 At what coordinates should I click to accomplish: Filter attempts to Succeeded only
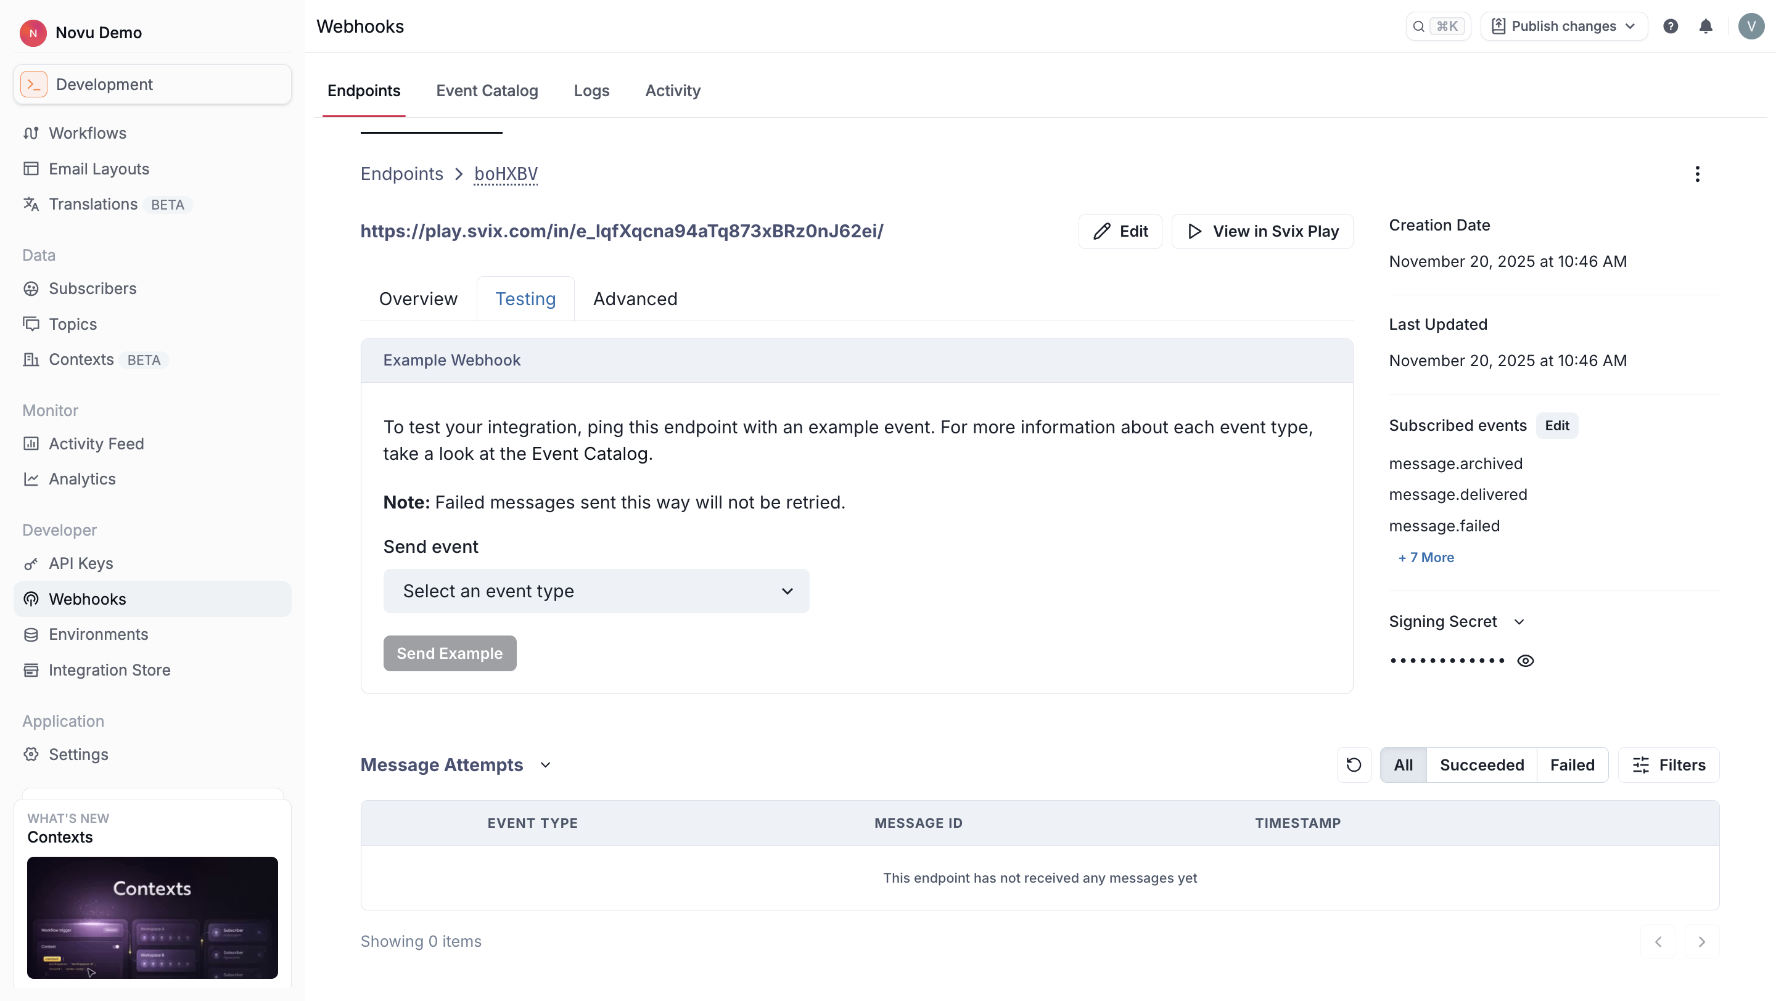click(1482, 764)
